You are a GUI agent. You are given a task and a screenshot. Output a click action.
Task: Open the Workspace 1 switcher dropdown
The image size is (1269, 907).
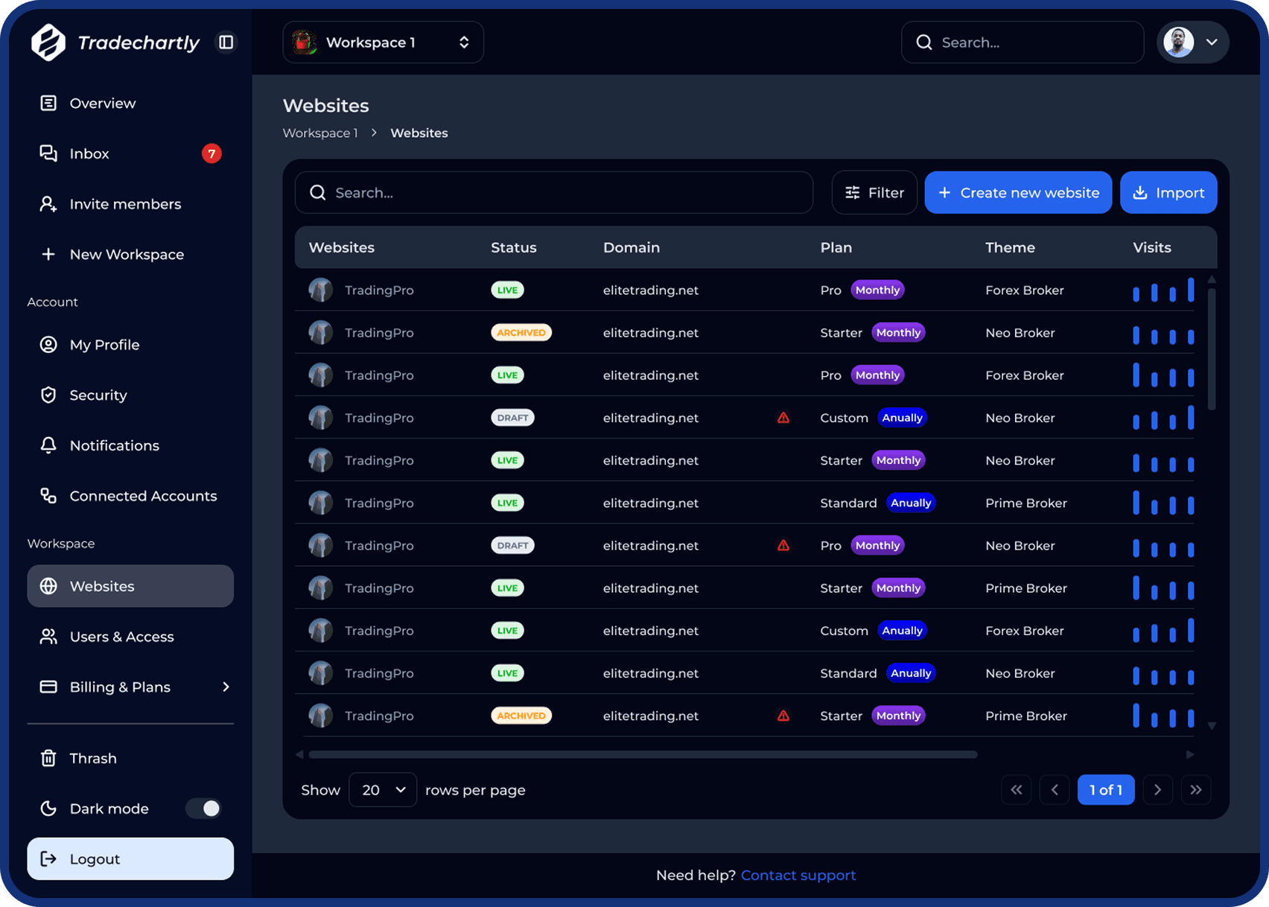point(383,42)
